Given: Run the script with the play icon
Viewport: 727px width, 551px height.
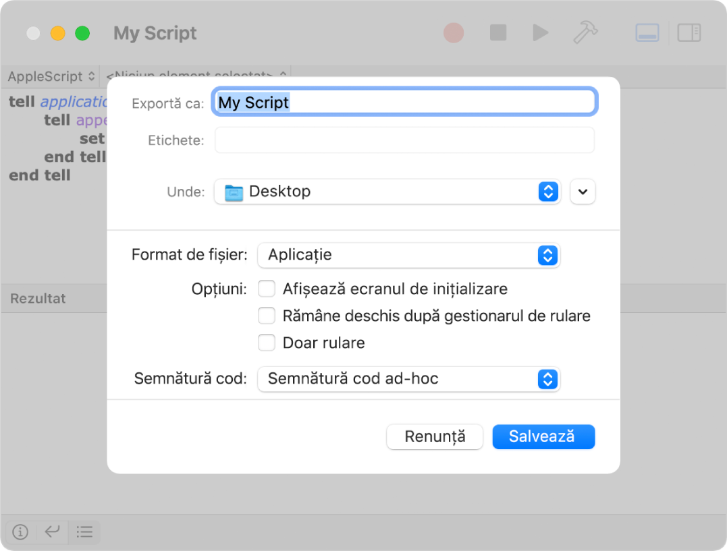Looking at the screenshot, I should [x=540, y=32].
